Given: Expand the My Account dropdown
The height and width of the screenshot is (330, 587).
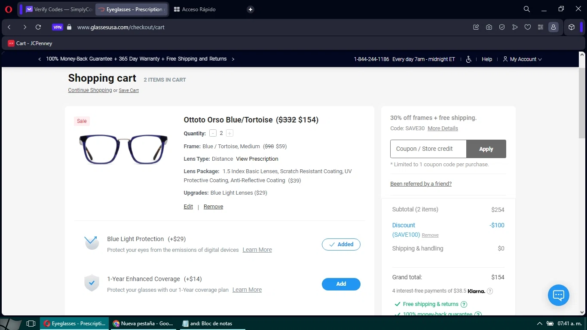Looking at the screenshot, I should coord(523,59).
